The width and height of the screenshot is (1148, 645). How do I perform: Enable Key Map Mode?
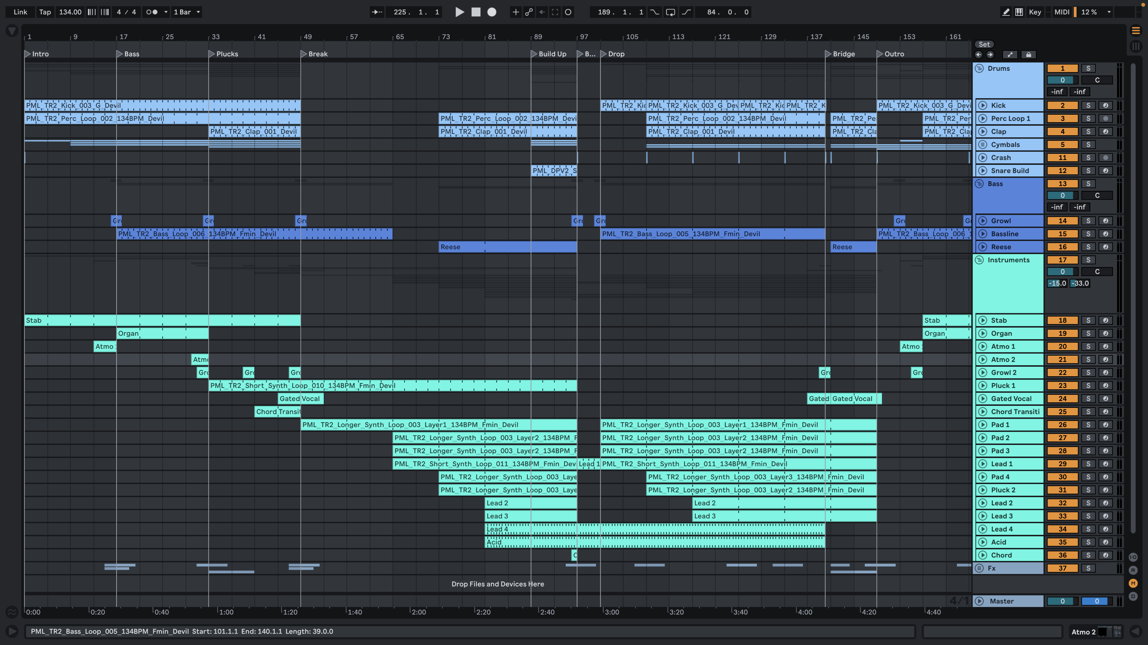pyautogui.click(x=1035, y=12)
